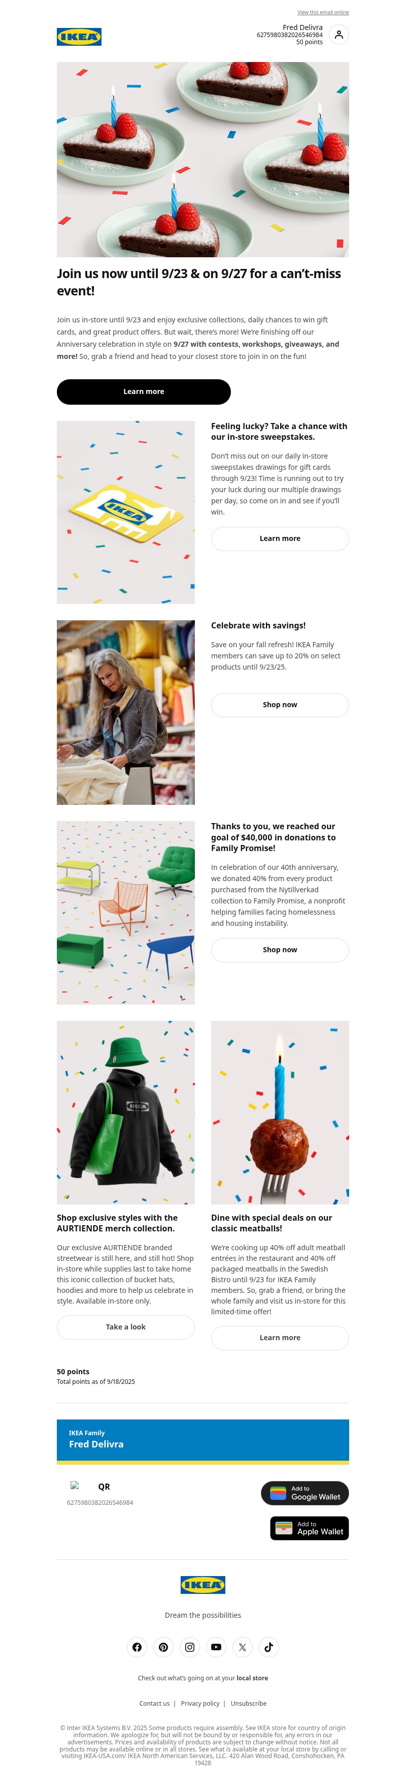Click Shop now under Celebrate with savings
The image size is (406, 1783).
[x=280, y=705]
